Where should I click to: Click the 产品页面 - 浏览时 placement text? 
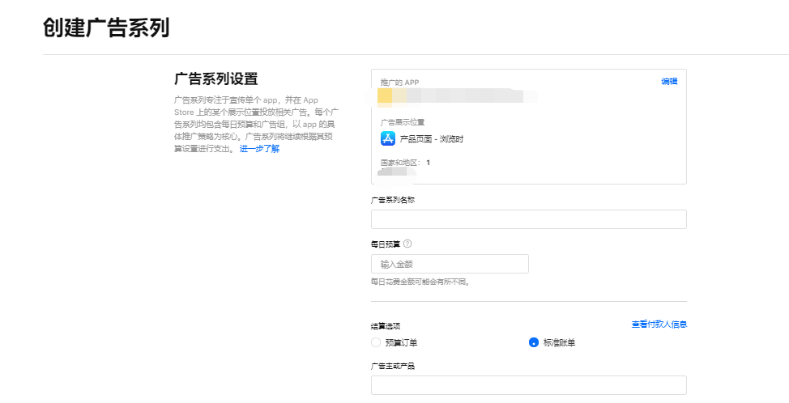coord(432,139)
